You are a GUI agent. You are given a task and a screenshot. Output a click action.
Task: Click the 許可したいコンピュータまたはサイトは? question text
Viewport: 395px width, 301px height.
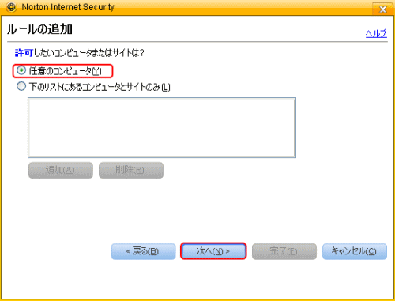pos(80,53)
